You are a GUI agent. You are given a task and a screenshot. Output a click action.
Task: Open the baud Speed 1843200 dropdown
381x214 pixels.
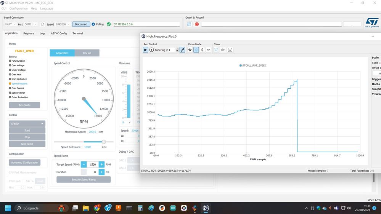pos(63,24)
